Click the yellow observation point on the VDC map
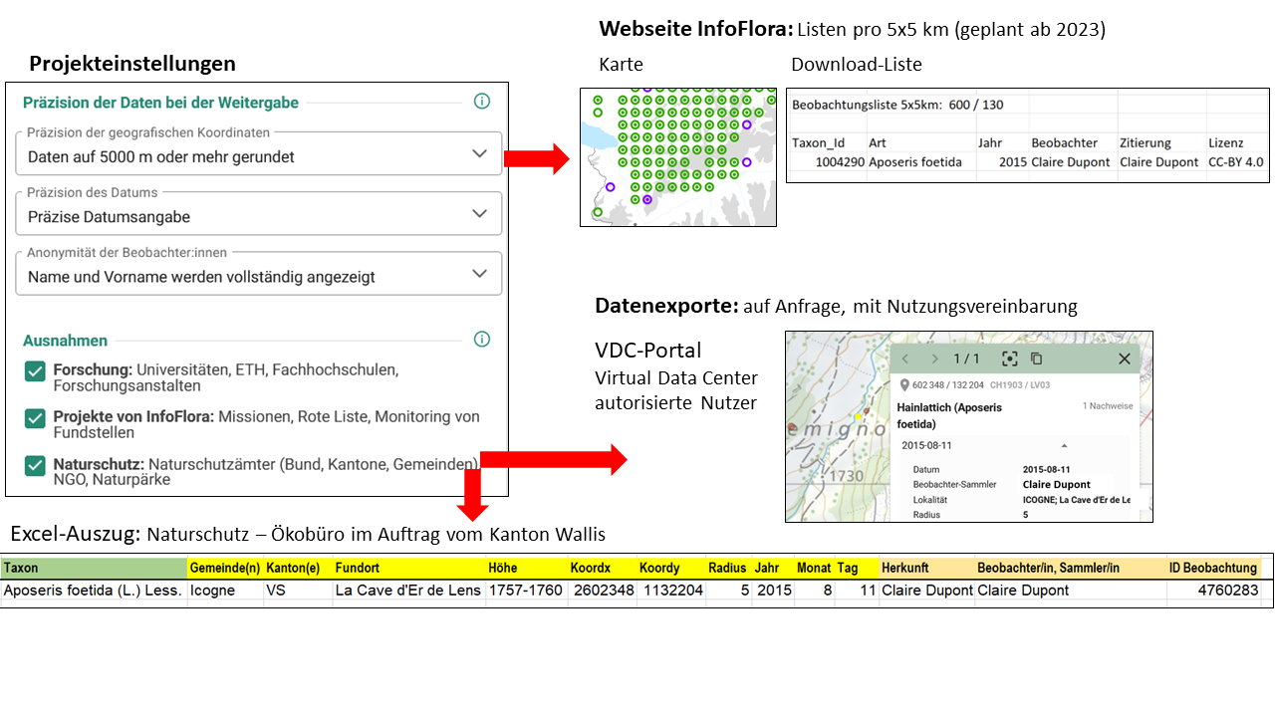Image resolution: width=1275 pixels, height=717 pixels. [857, 416]
